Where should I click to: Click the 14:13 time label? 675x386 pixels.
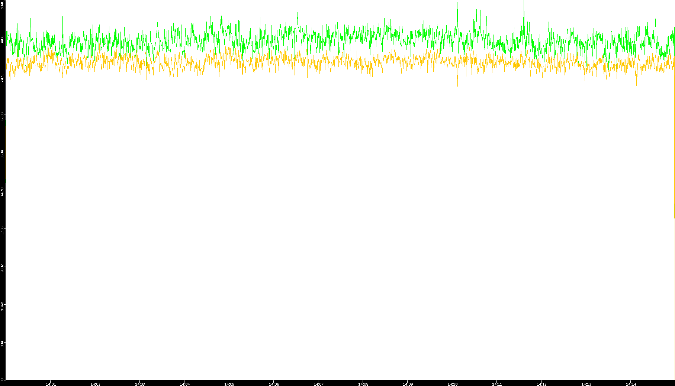[586, 384]
